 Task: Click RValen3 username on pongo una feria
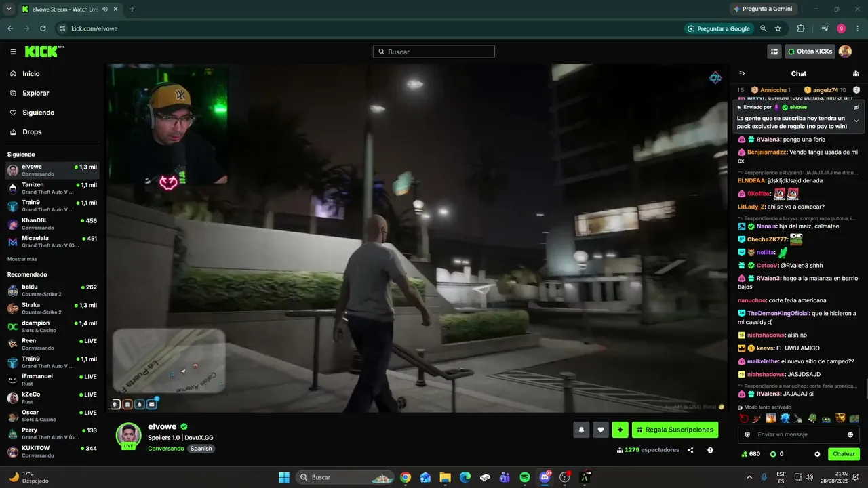coord(768,140)
